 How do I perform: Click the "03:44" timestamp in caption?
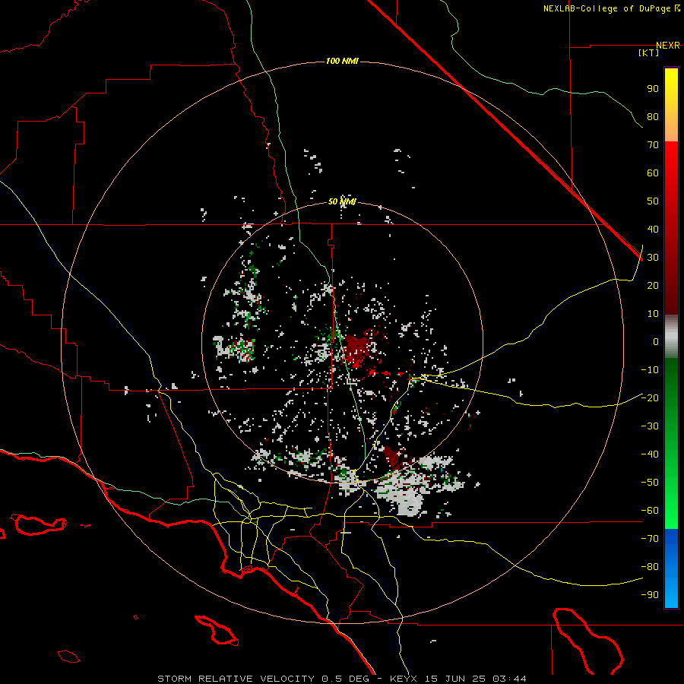509,679
